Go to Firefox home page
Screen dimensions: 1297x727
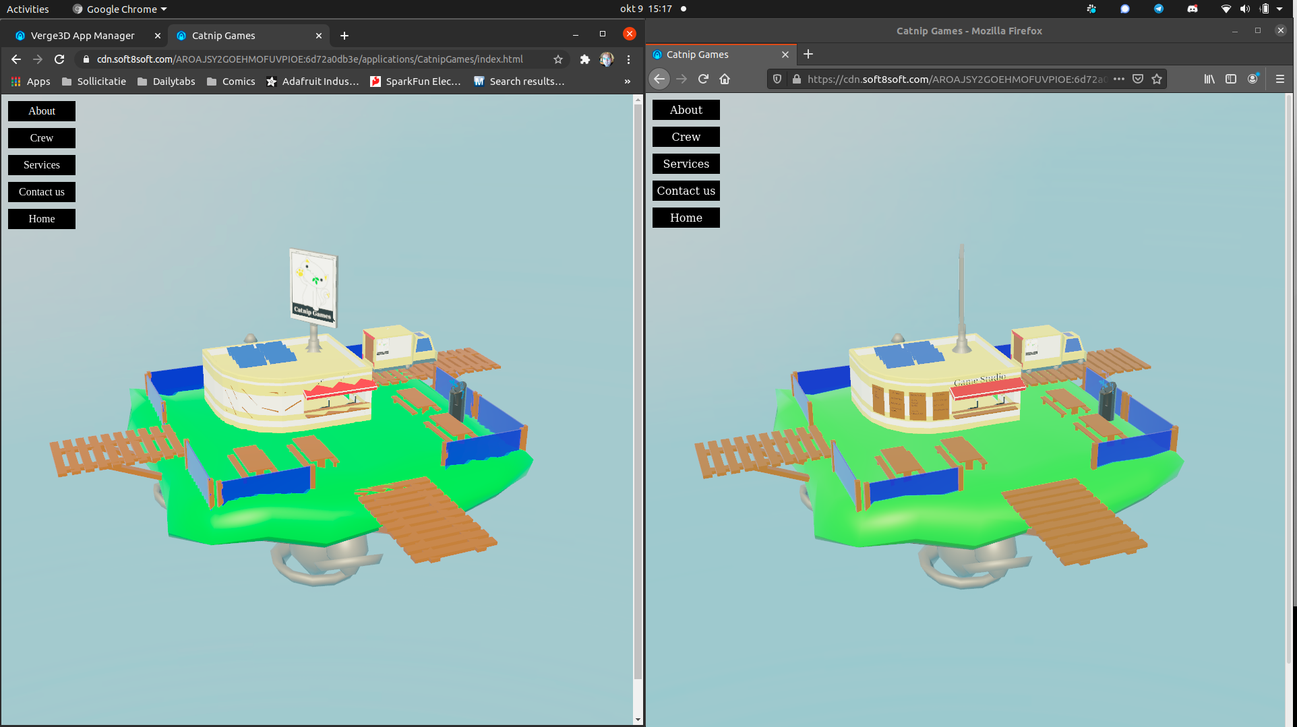click(x=725, y=79)
